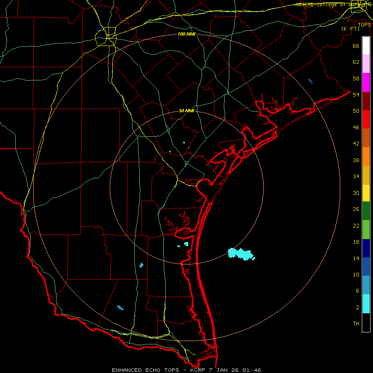
Task: Click the light green 26 kft legend swatch
Action: [366, 230]
